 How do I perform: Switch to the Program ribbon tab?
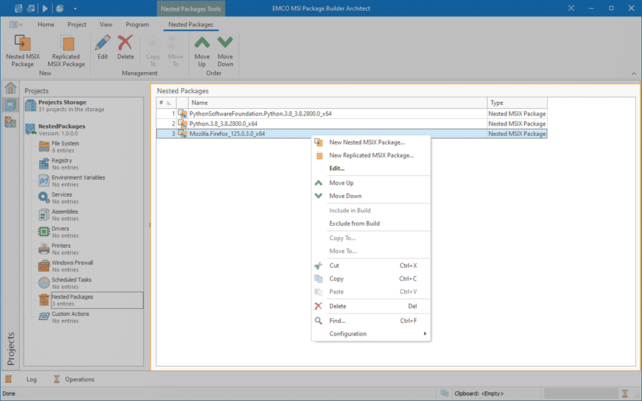(137, 24)
